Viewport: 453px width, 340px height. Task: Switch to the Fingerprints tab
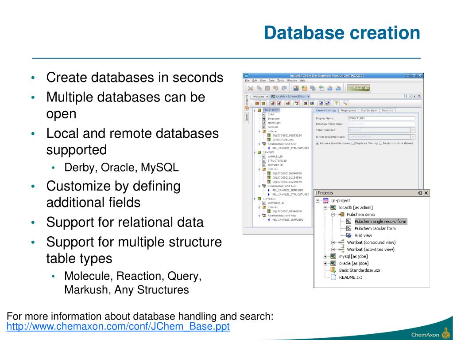348,110
